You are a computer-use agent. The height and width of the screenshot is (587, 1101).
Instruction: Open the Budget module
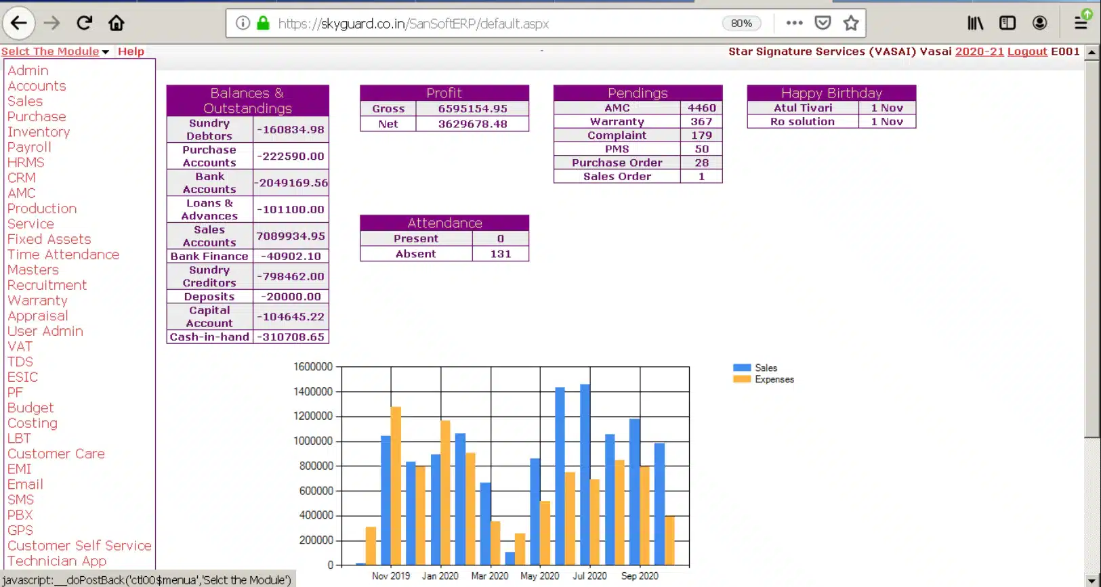click(30, 408)
